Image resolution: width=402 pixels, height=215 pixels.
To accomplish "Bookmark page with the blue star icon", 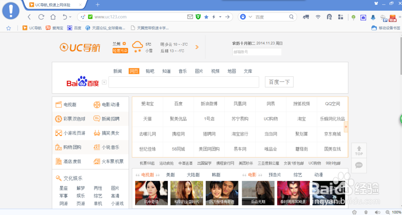I will (x=206, y=17).
